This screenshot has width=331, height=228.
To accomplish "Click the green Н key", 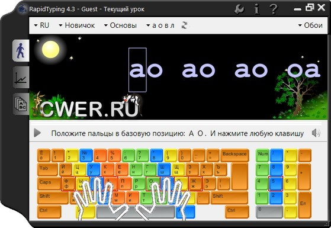I will (x=136, y=169).
